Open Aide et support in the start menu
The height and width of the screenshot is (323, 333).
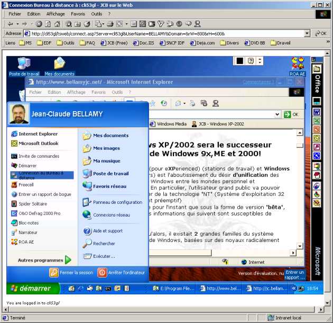coord(103,231)
